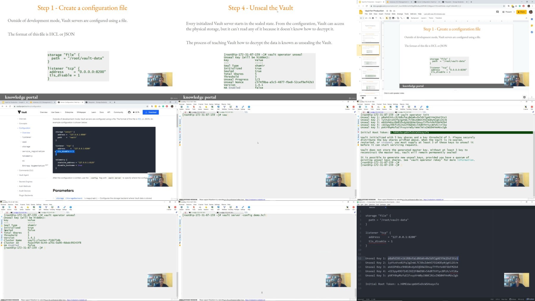
Task: Open the Layout dropdown in Slides toolbar
Action: (x=424, y=18)
